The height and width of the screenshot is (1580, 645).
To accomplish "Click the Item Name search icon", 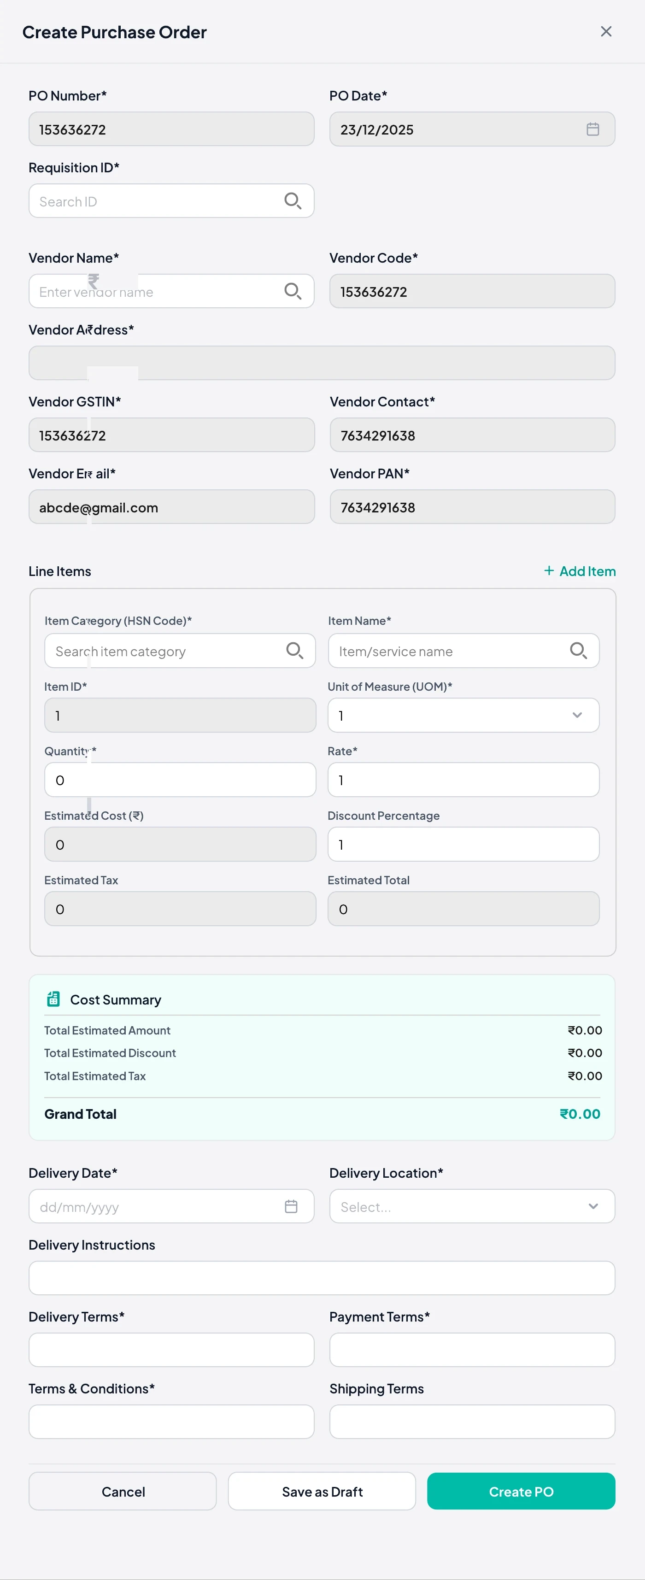I will pyautogui.click(x=578, y=650).
